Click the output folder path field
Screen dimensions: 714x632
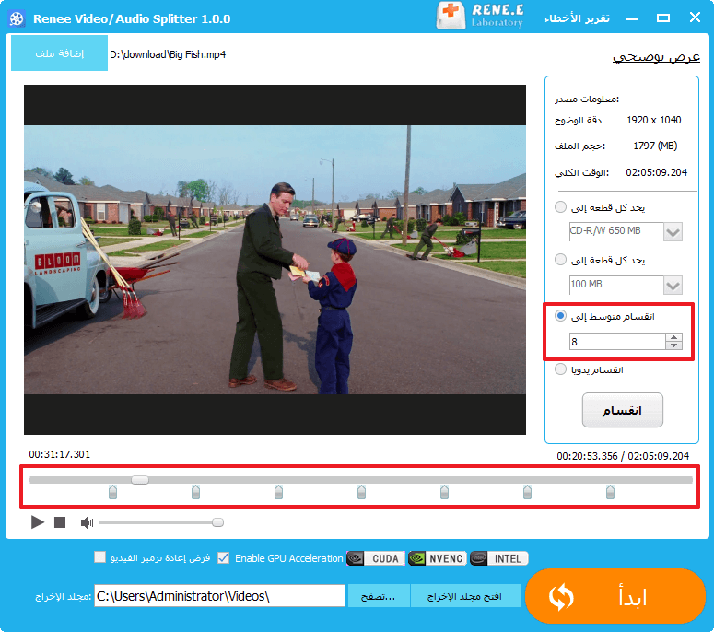[x=219, y=596]
